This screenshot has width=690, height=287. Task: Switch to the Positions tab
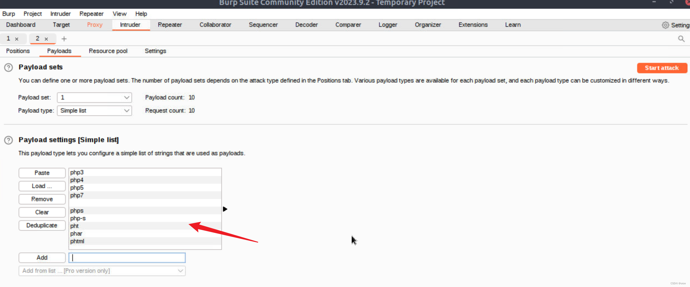click(x=18, y=51)
